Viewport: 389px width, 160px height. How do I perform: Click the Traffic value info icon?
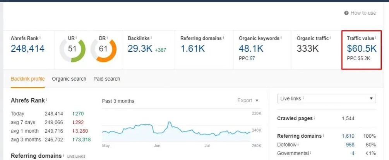point(375,38)
